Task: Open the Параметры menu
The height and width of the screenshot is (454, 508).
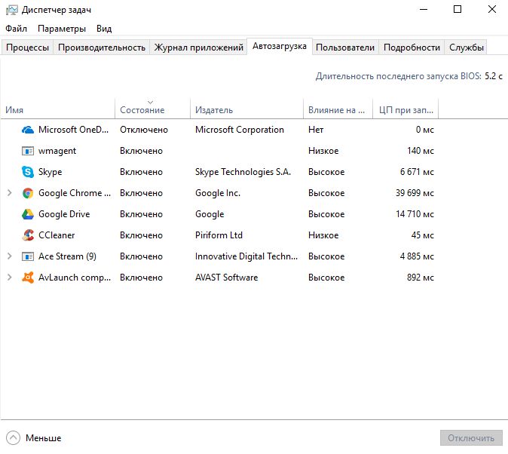Action: tap(62, 29)
